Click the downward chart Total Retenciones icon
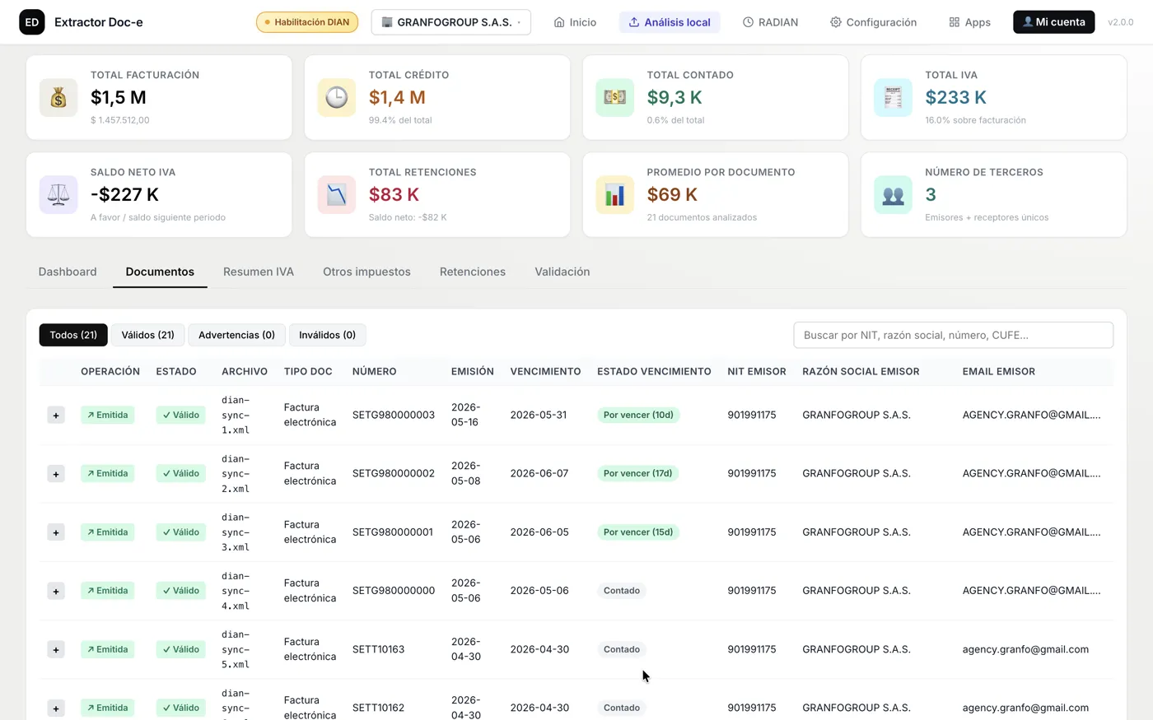This screenshot has height=720, width=1153. (x=337, y=195)
